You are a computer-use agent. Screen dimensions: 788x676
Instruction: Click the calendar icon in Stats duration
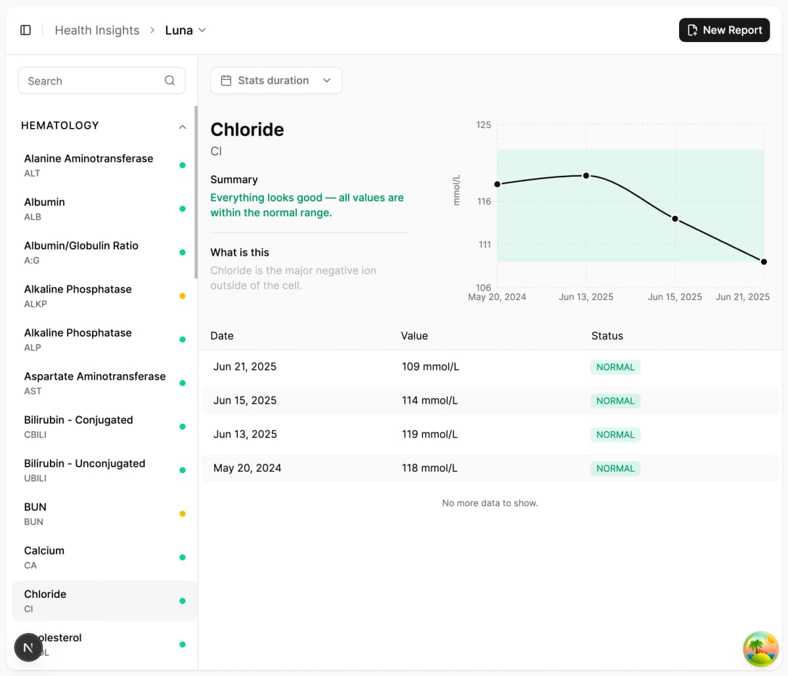coord(227,79)
